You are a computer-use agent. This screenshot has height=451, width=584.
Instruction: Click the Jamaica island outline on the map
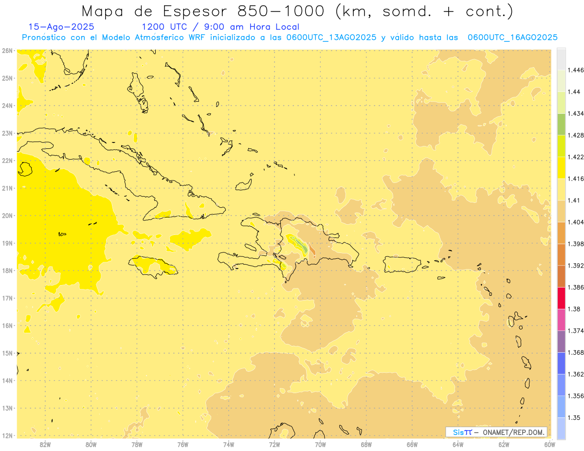click(x=153, y=266)
